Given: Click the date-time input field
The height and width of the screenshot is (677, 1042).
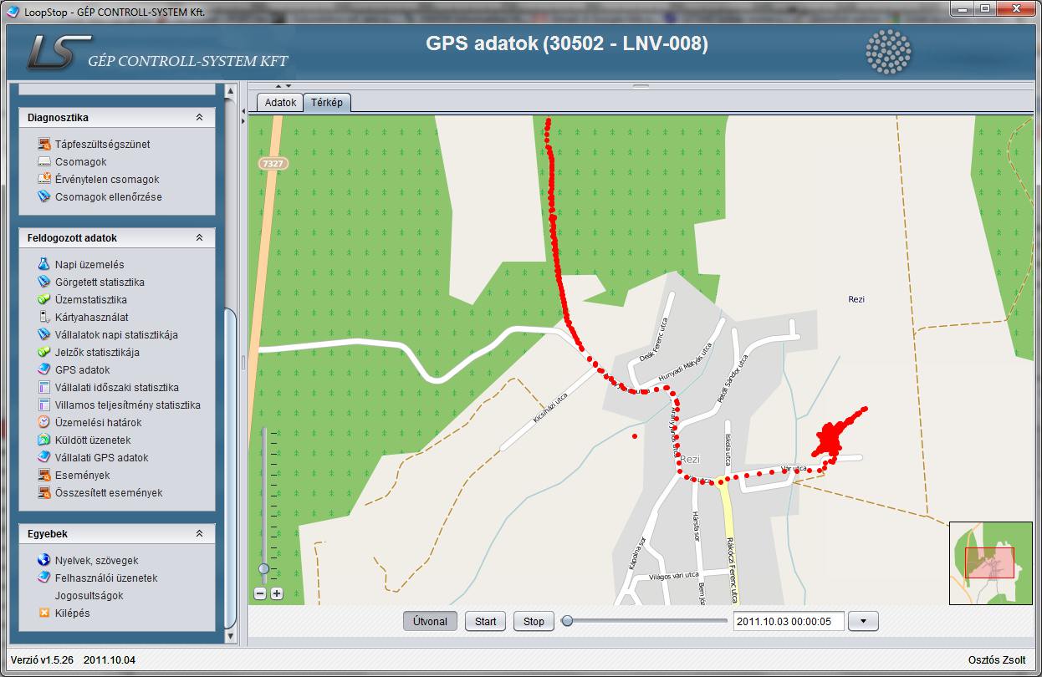Looking at the screenshot, I should coord(788,621).
